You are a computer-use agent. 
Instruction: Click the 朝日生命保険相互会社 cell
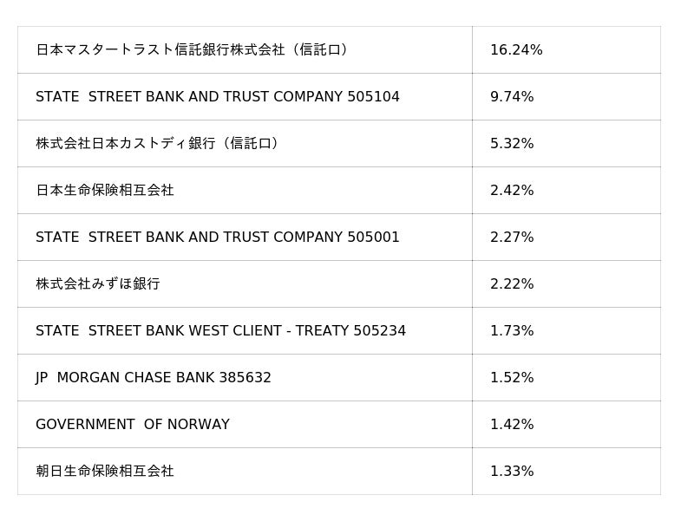[x=105, y=472]
